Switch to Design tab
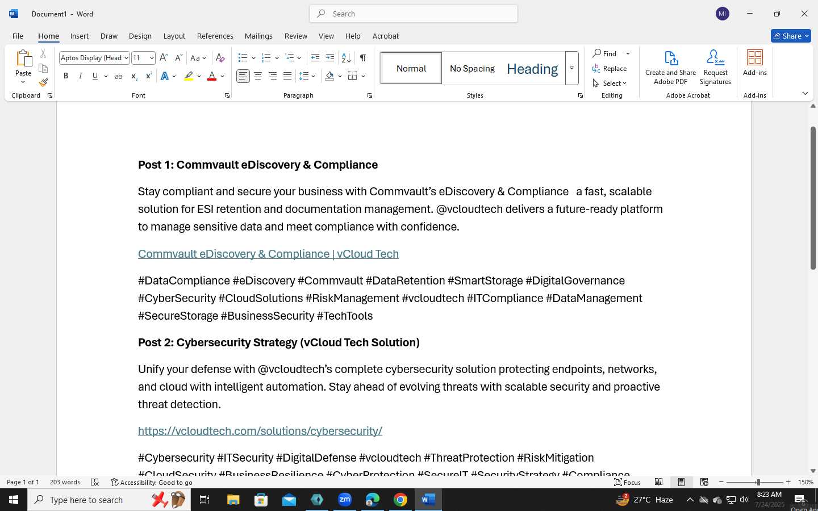 pyautogui.click(x=140, y=36)
